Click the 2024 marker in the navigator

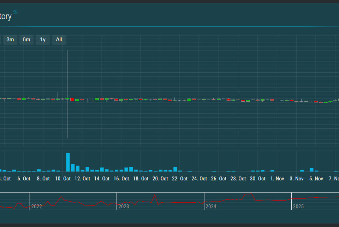point(211,207)
